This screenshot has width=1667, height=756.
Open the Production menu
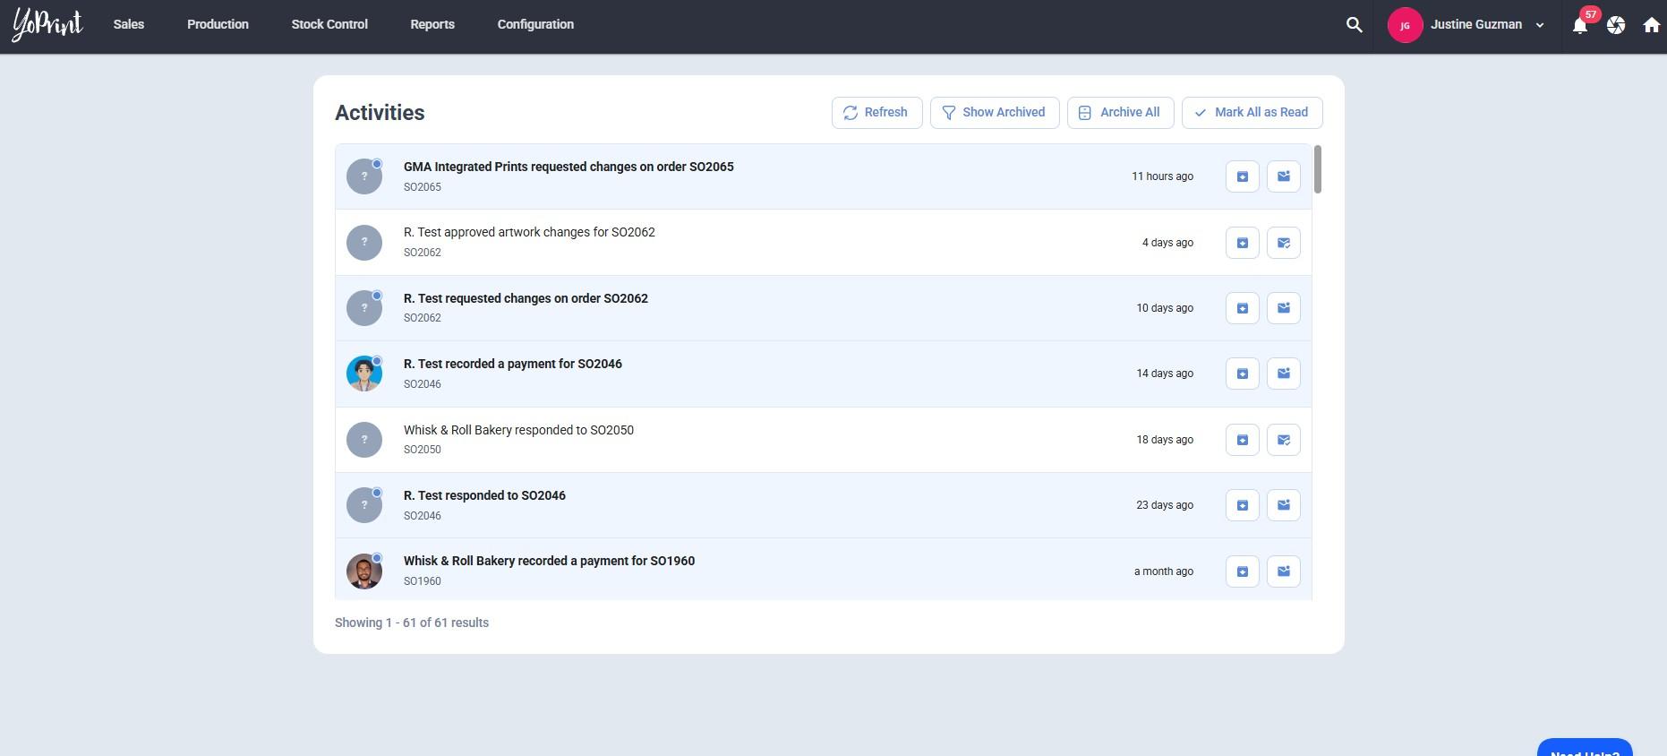point(218,25)
